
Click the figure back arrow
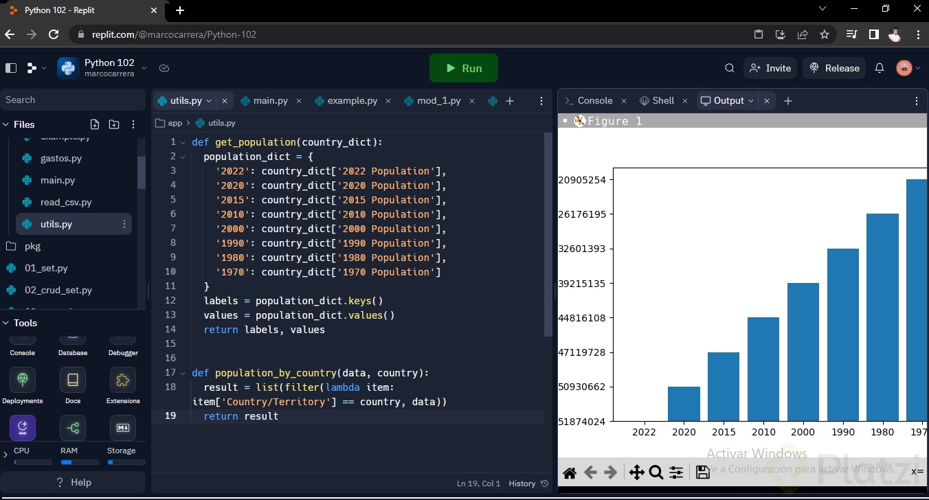(590, 472)
